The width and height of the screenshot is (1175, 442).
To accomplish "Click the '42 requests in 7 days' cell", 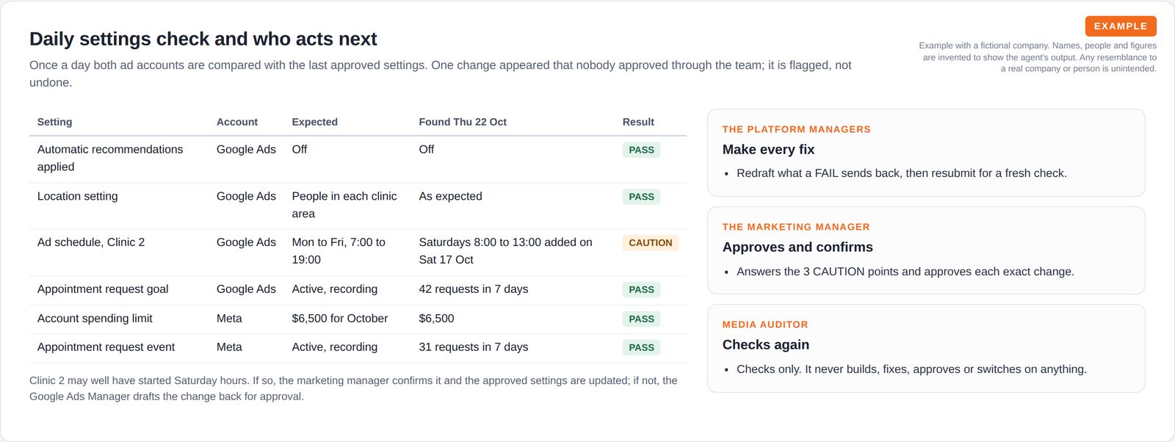I will [x=474, y=289].
